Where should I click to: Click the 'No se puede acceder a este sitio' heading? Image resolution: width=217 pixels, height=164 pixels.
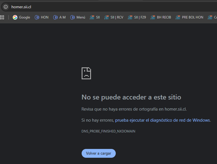point(131,97)
